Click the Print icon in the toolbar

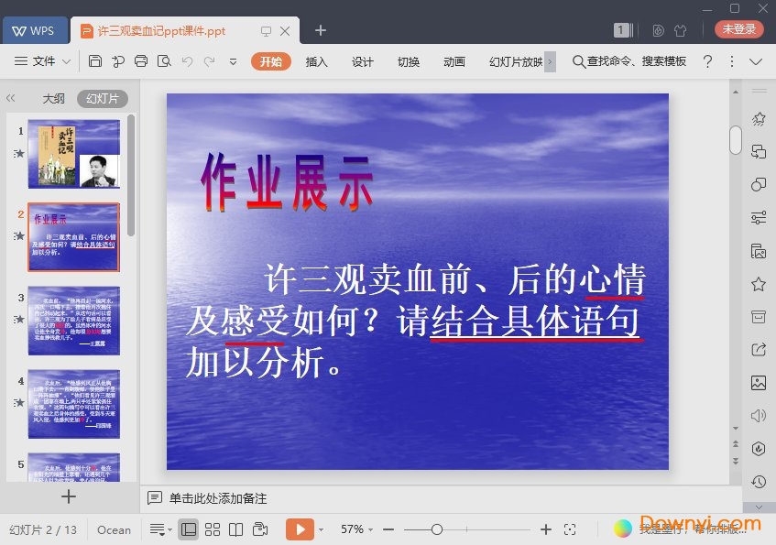pos(141,61)
